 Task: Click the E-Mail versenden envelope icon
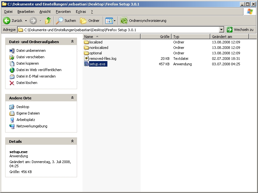(x=12, y=77)
